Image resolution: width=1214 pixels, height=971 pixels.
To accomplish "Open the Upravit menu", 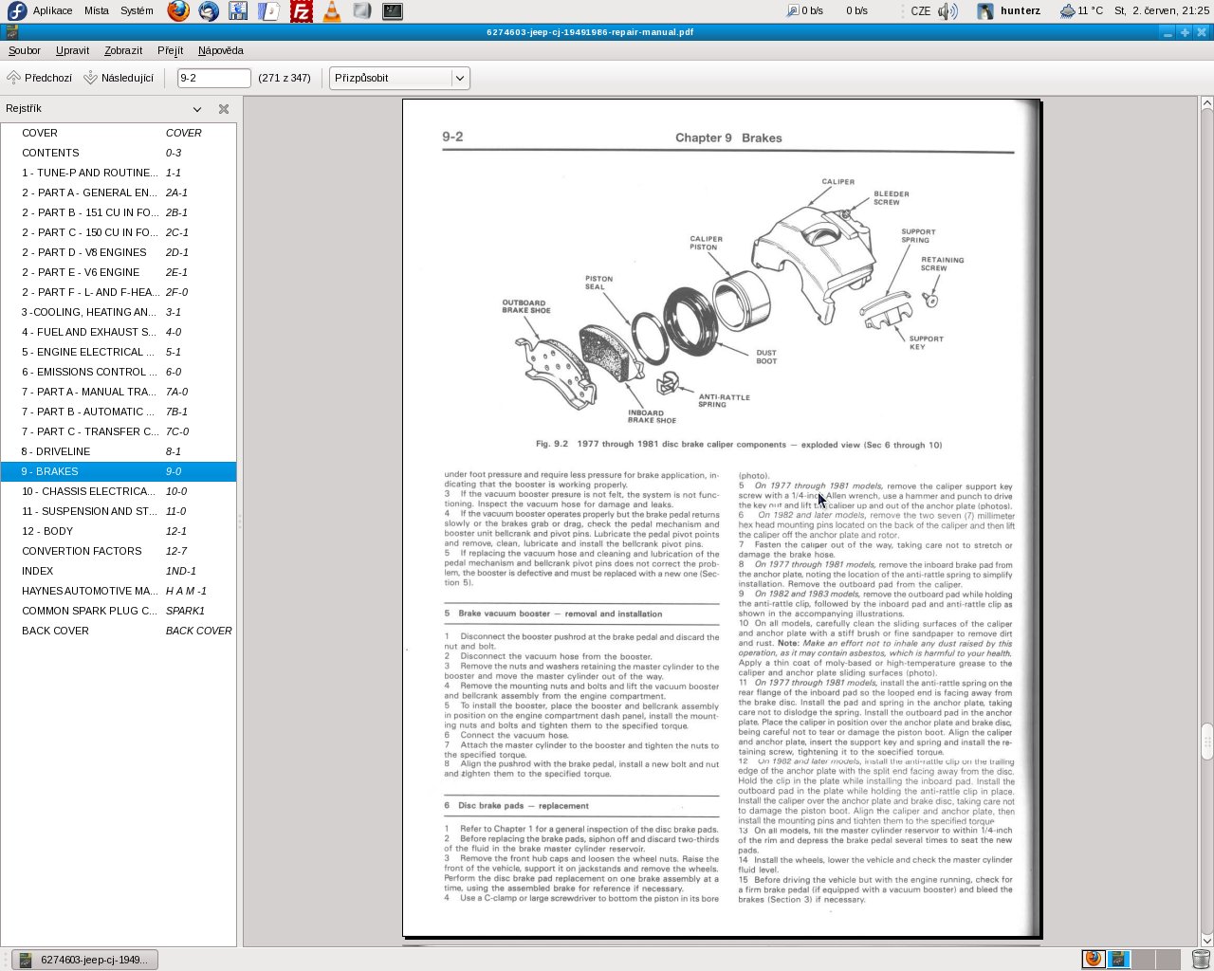I will 73,50.
